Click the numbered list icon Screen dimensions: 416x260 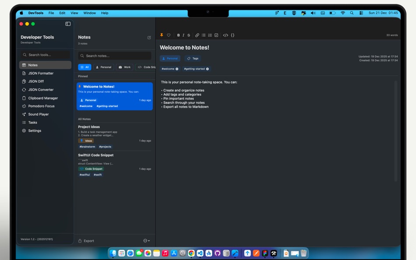tap(210, 35)
